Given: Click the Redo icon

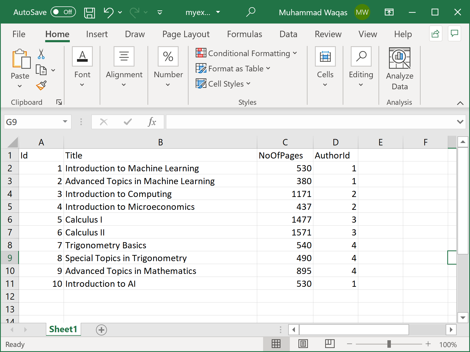Looking at the screenshot, I should (135, 12).
